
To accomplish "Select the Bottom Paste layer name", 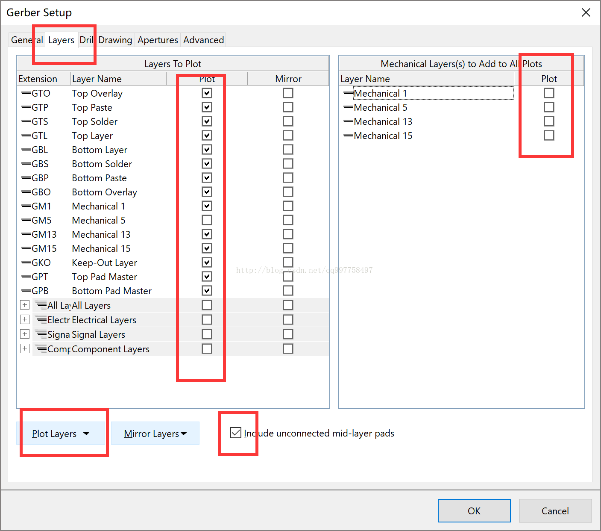I will (99, 178).
